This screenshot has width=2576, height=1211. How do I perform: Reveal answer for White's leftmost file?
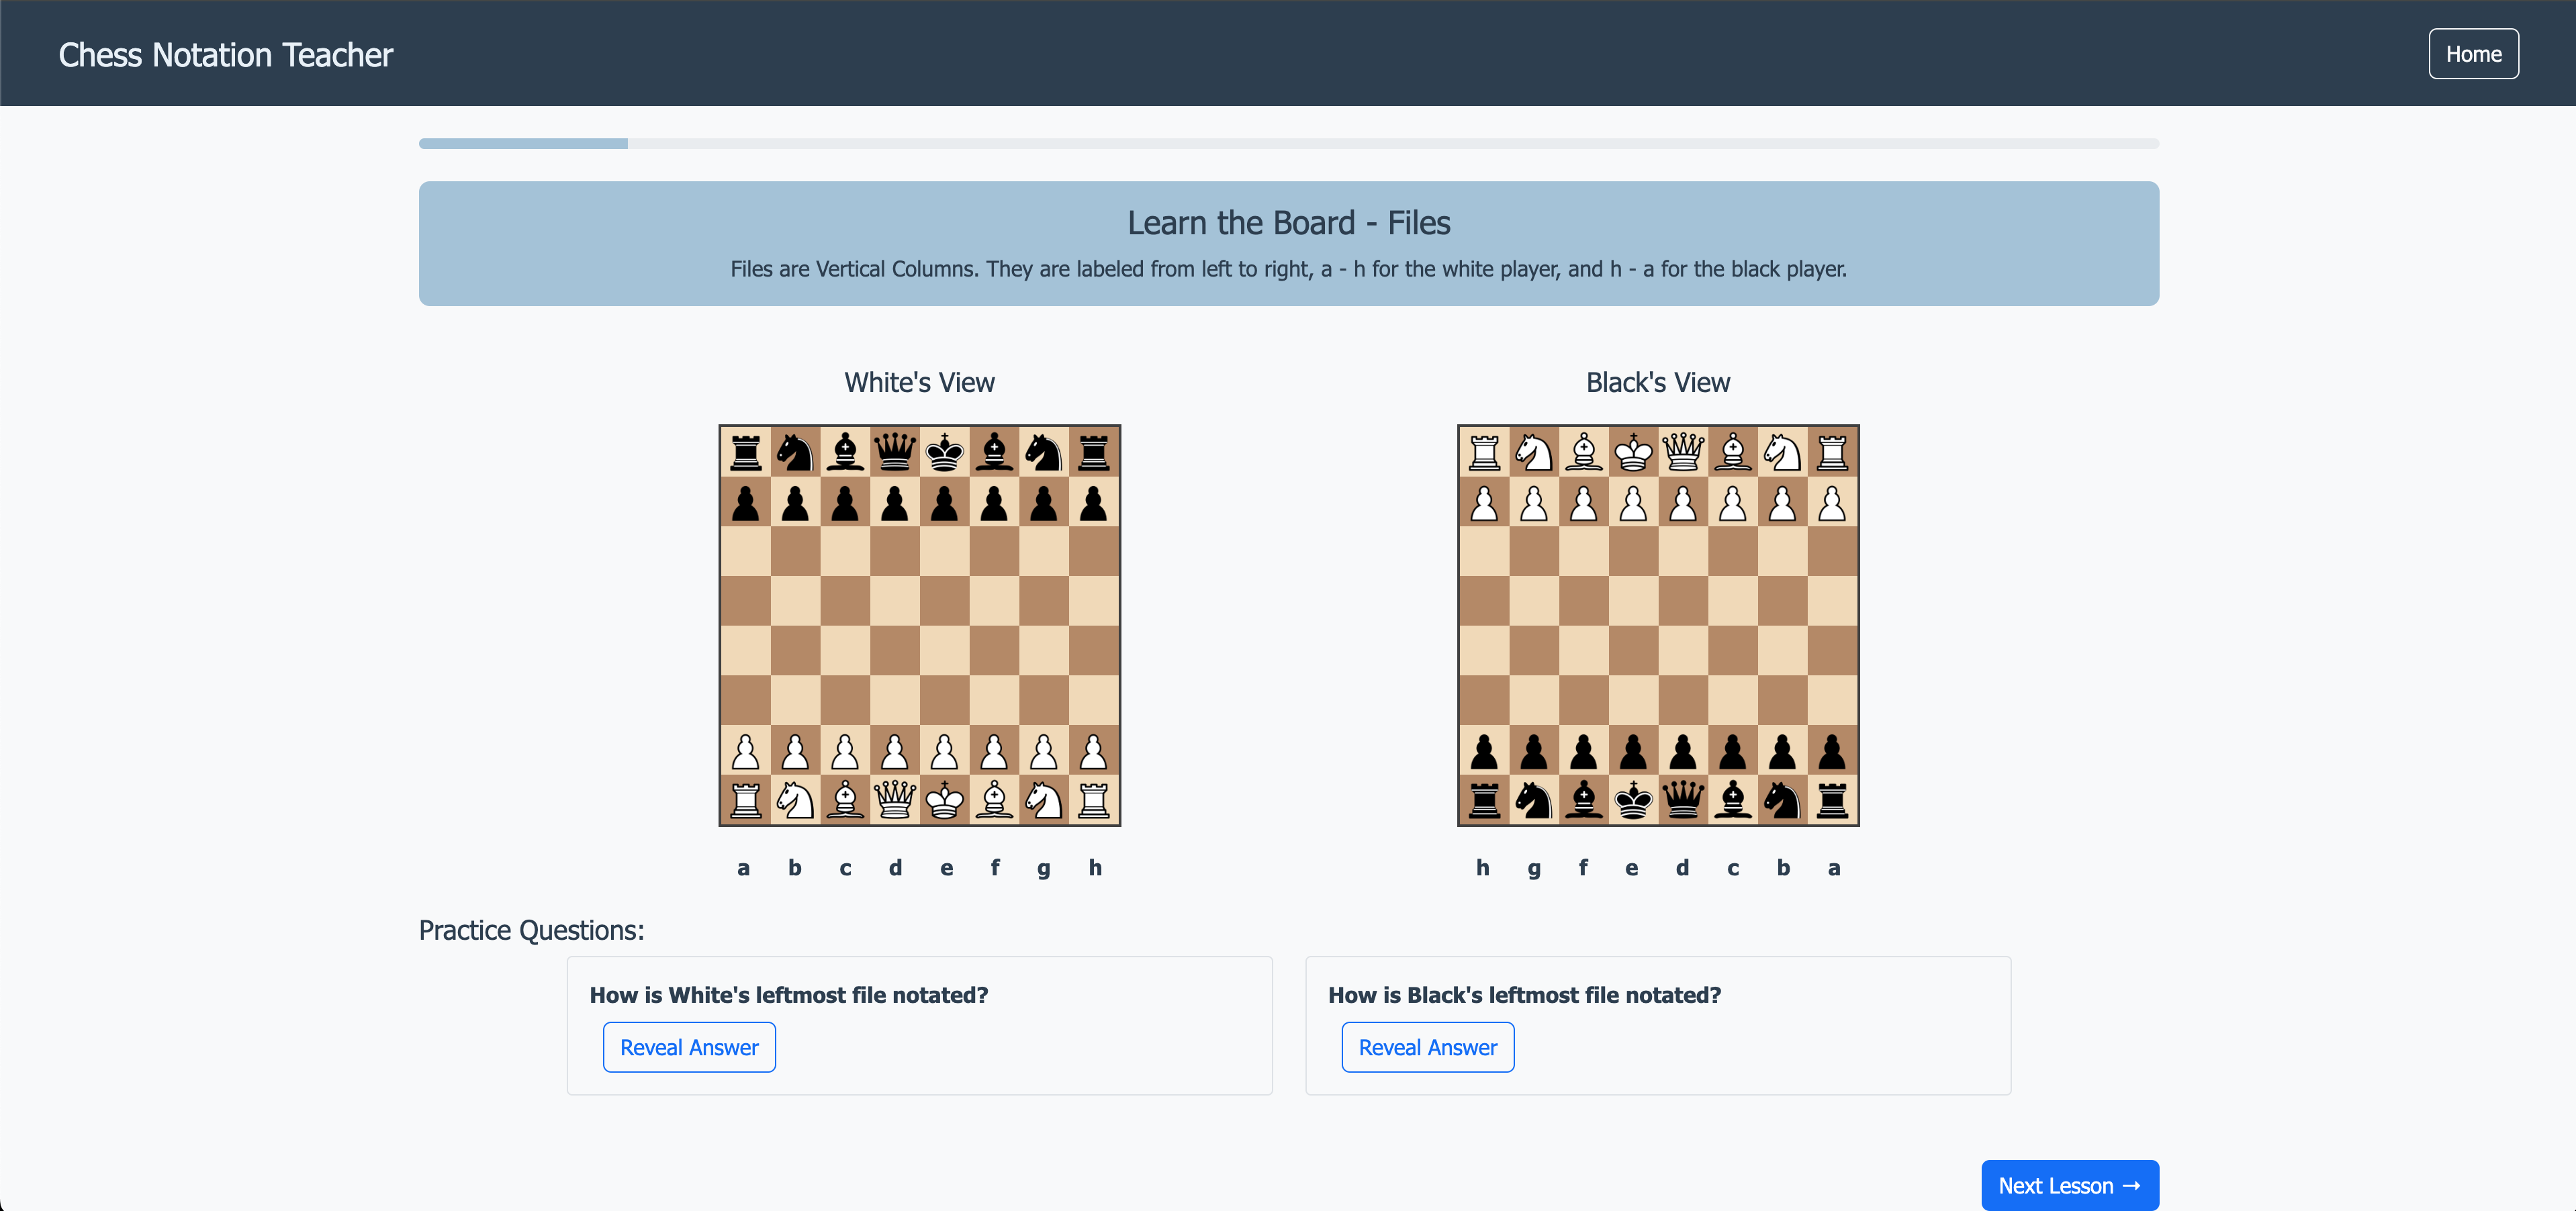[689, 1047]
